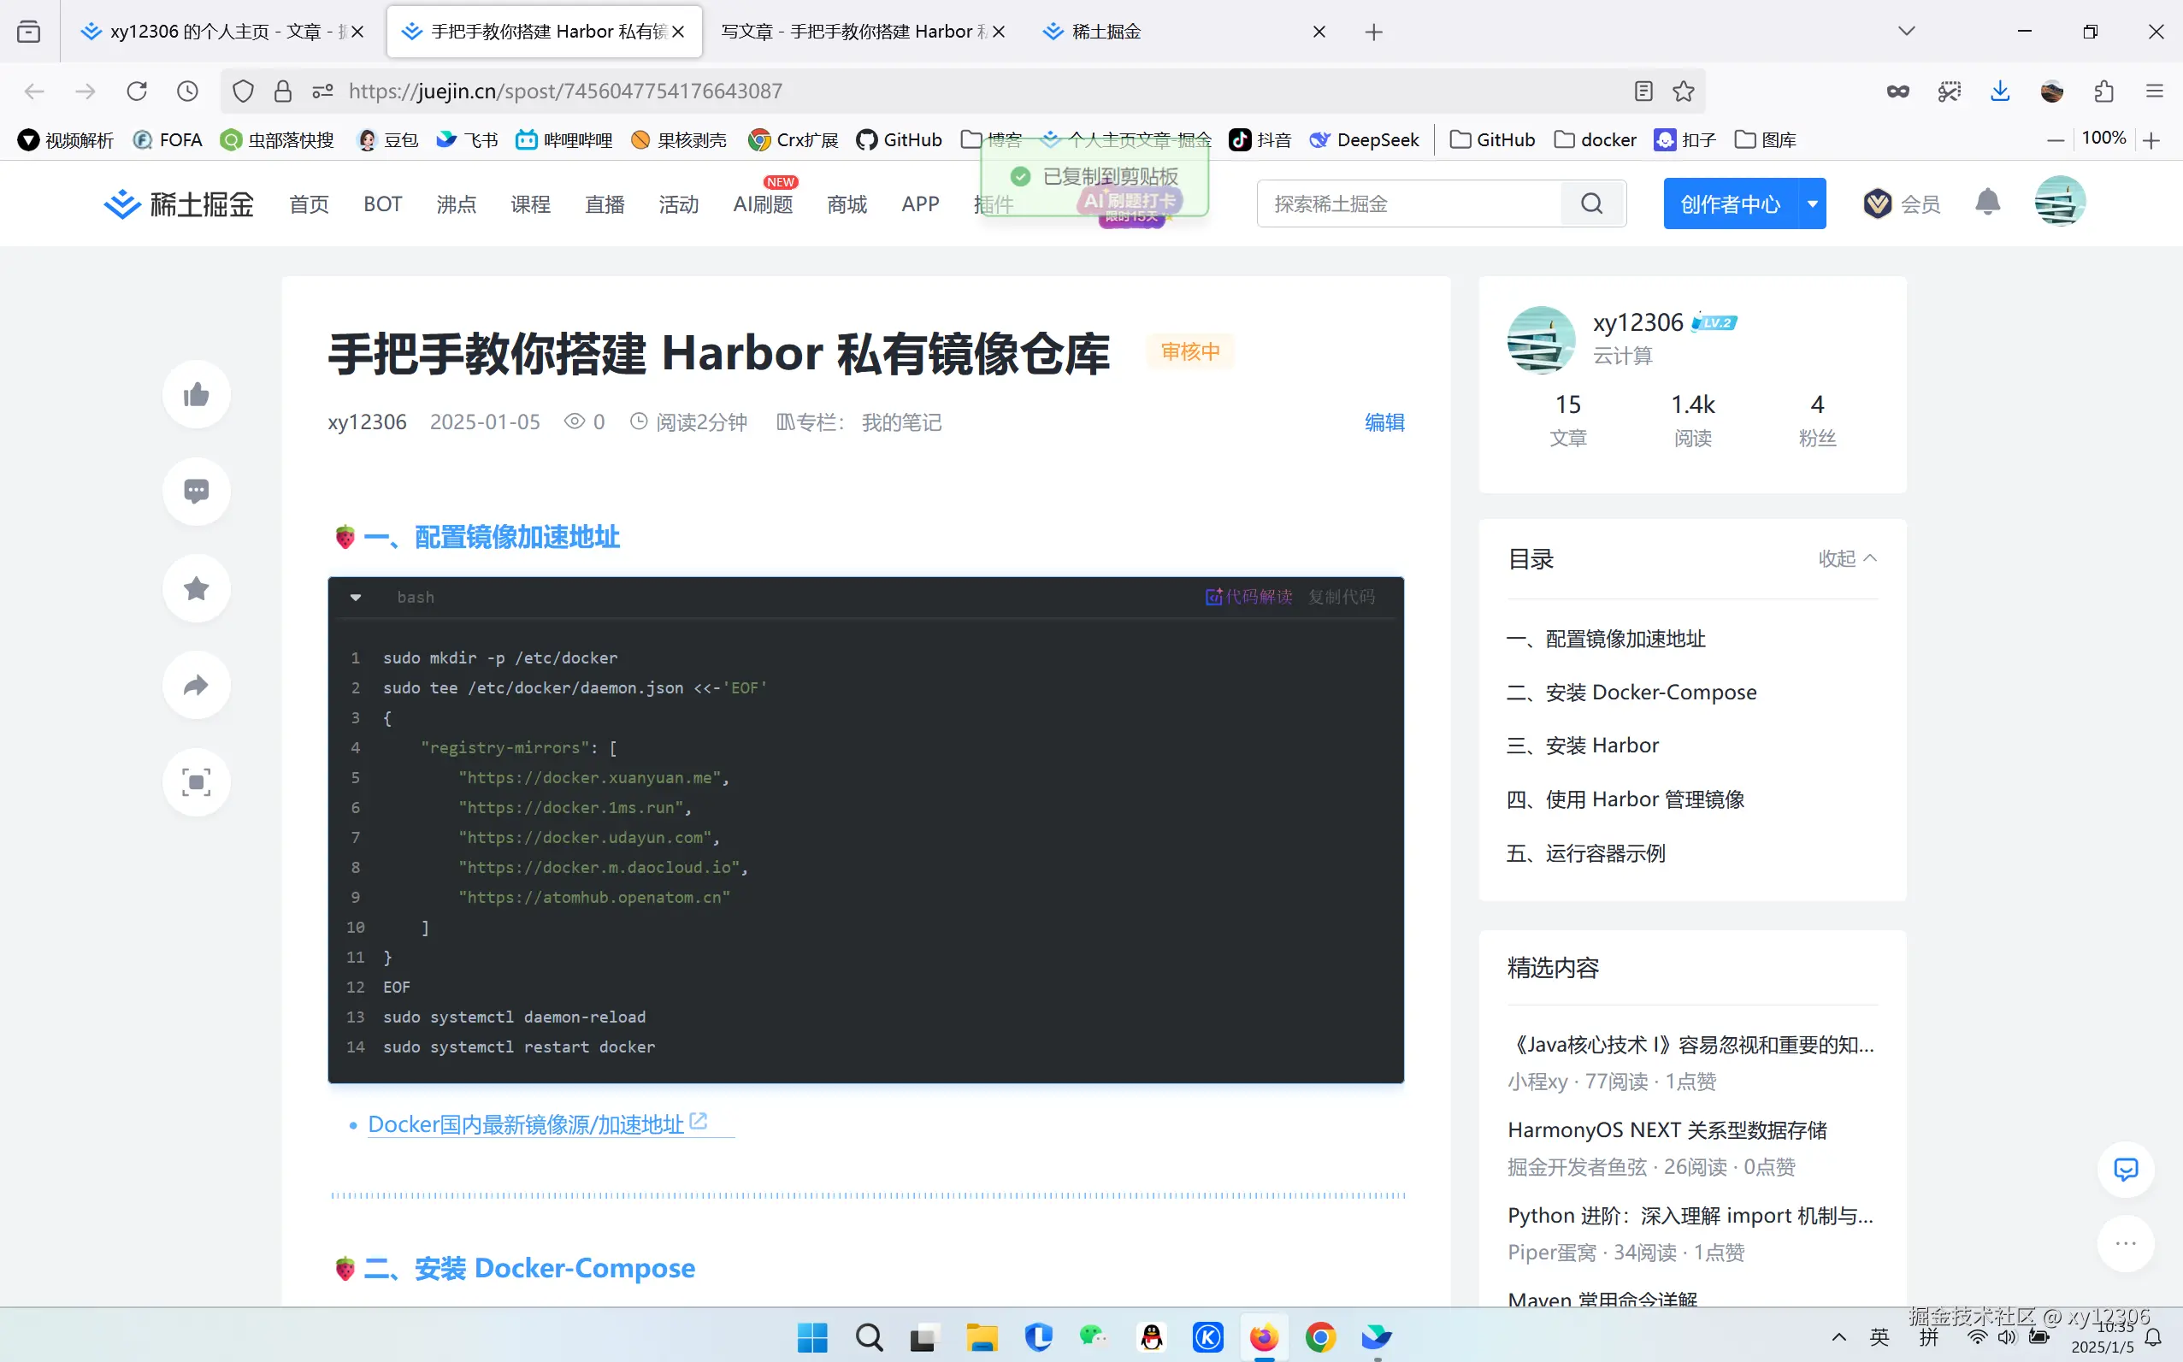Click the 稀土掘金 site logo

point(178,203)
